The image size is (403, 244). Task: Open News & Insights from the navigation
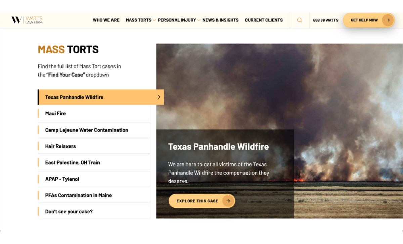(x=221, y=20)
